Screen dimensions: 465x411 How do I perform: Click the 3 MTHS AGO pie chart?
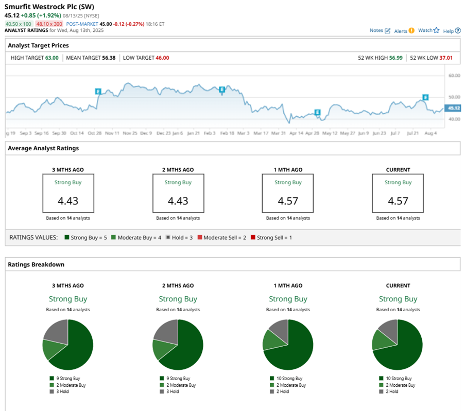(x=68, y=345)
